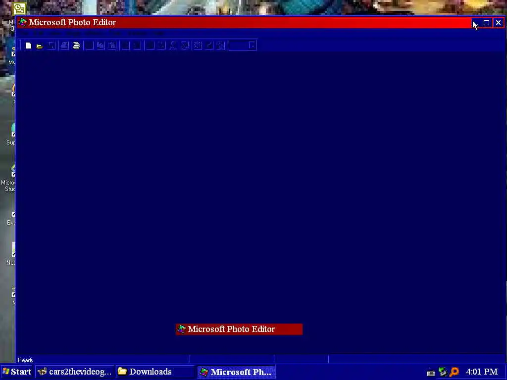Screen dimensions: 507x380
Task: Open the View menu
Action: point(55,33)
